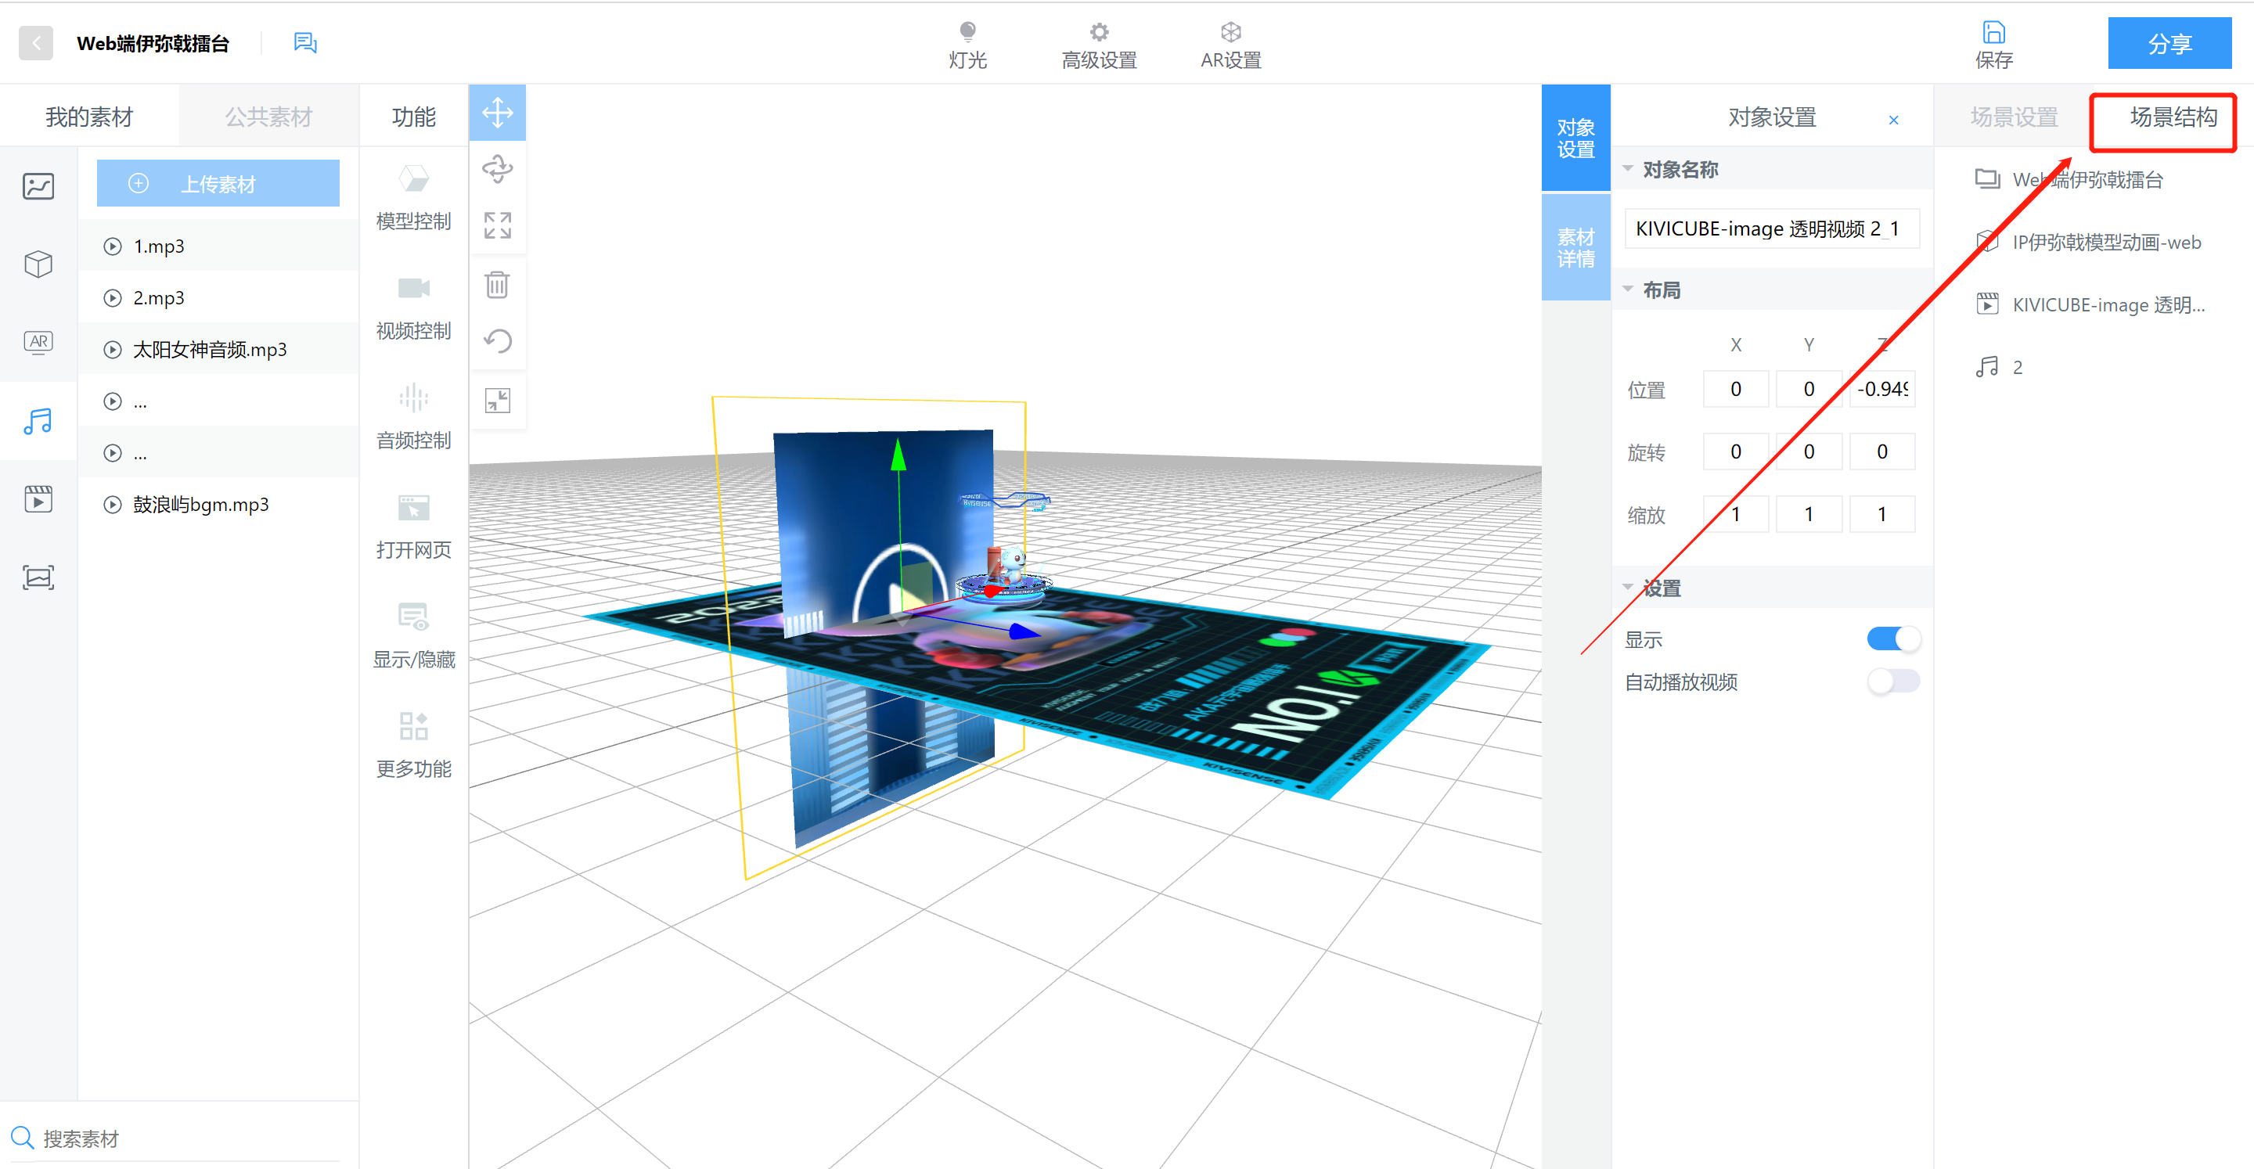Enable the 自动播放视频 switch

click(x=1892, y=681)
